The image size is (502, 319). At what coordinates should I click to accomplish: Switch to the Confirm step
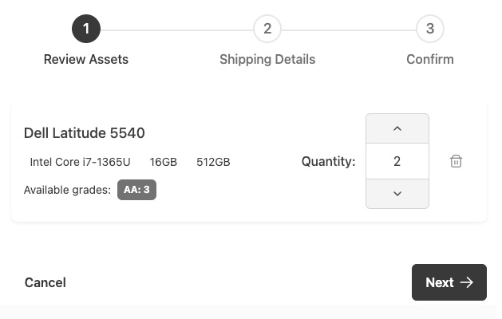(x=430, y=59)
